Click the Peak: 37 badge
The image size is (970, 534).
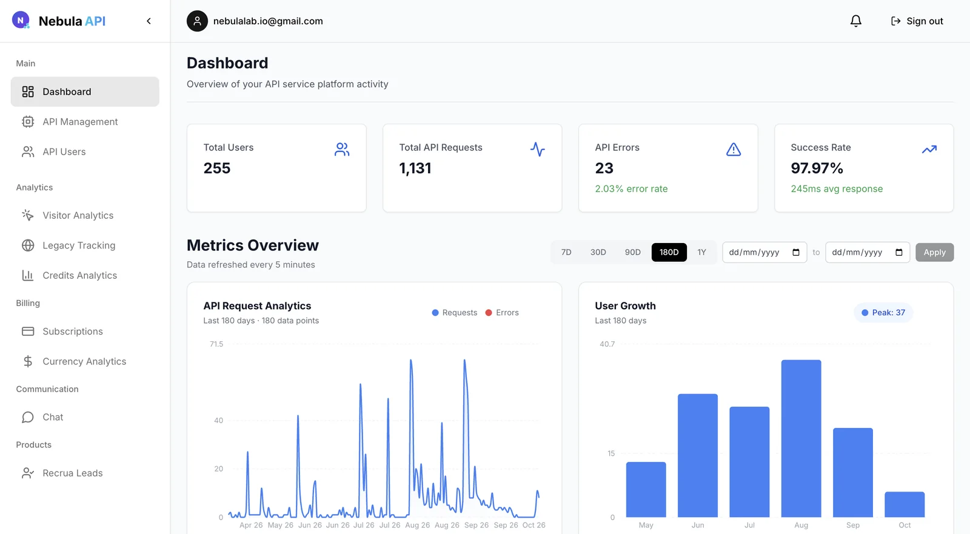coord(883,313)
